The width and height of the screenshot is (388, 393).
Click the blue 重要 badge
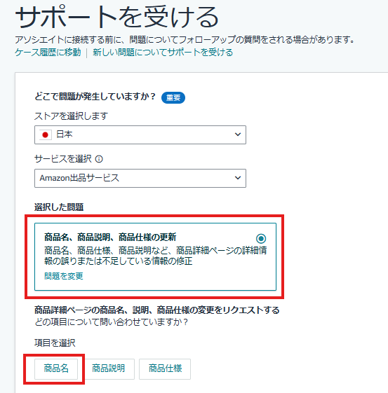pyautogui.click(x=173, y=97)
